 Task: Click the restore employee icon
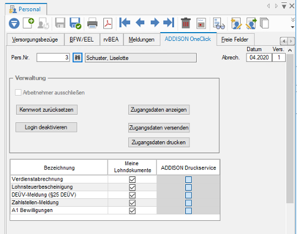click(x=43, y=23)
